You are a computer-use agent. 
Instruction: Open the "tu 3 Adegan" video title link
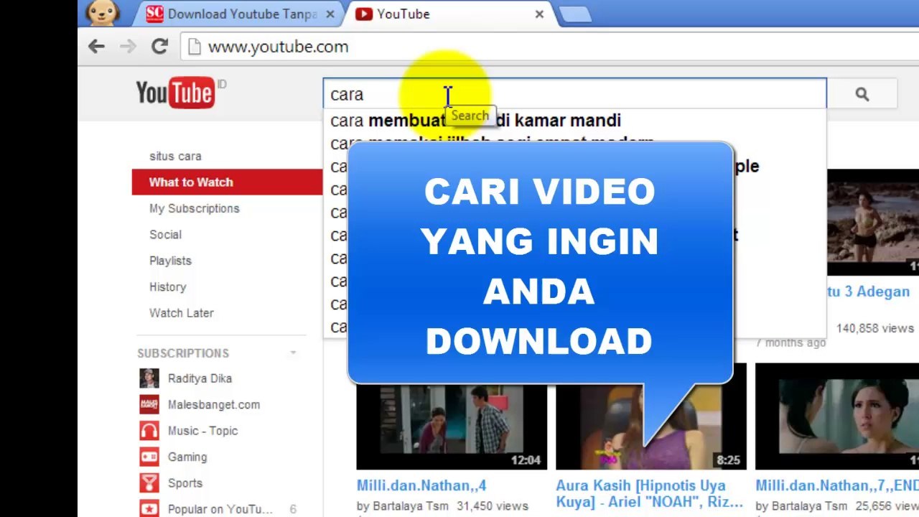[867, 292]
